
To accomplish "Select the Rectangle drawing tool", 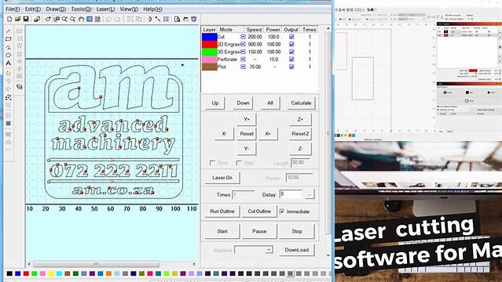I will pyautogui.click(x=9, y=39).
